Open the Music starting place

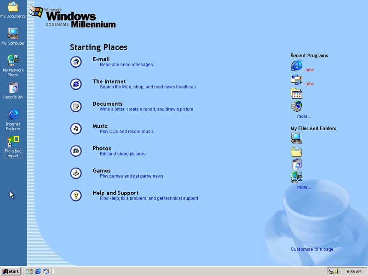(76, 129)
